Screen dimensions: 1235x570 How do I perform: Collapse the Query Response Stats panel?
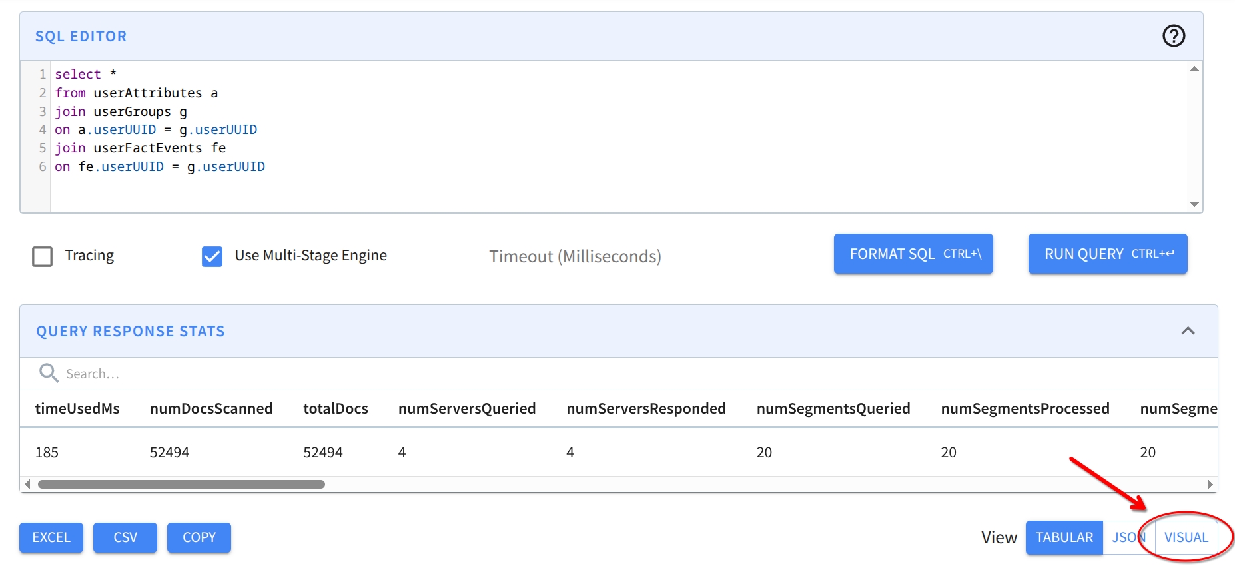(1187, 331)
